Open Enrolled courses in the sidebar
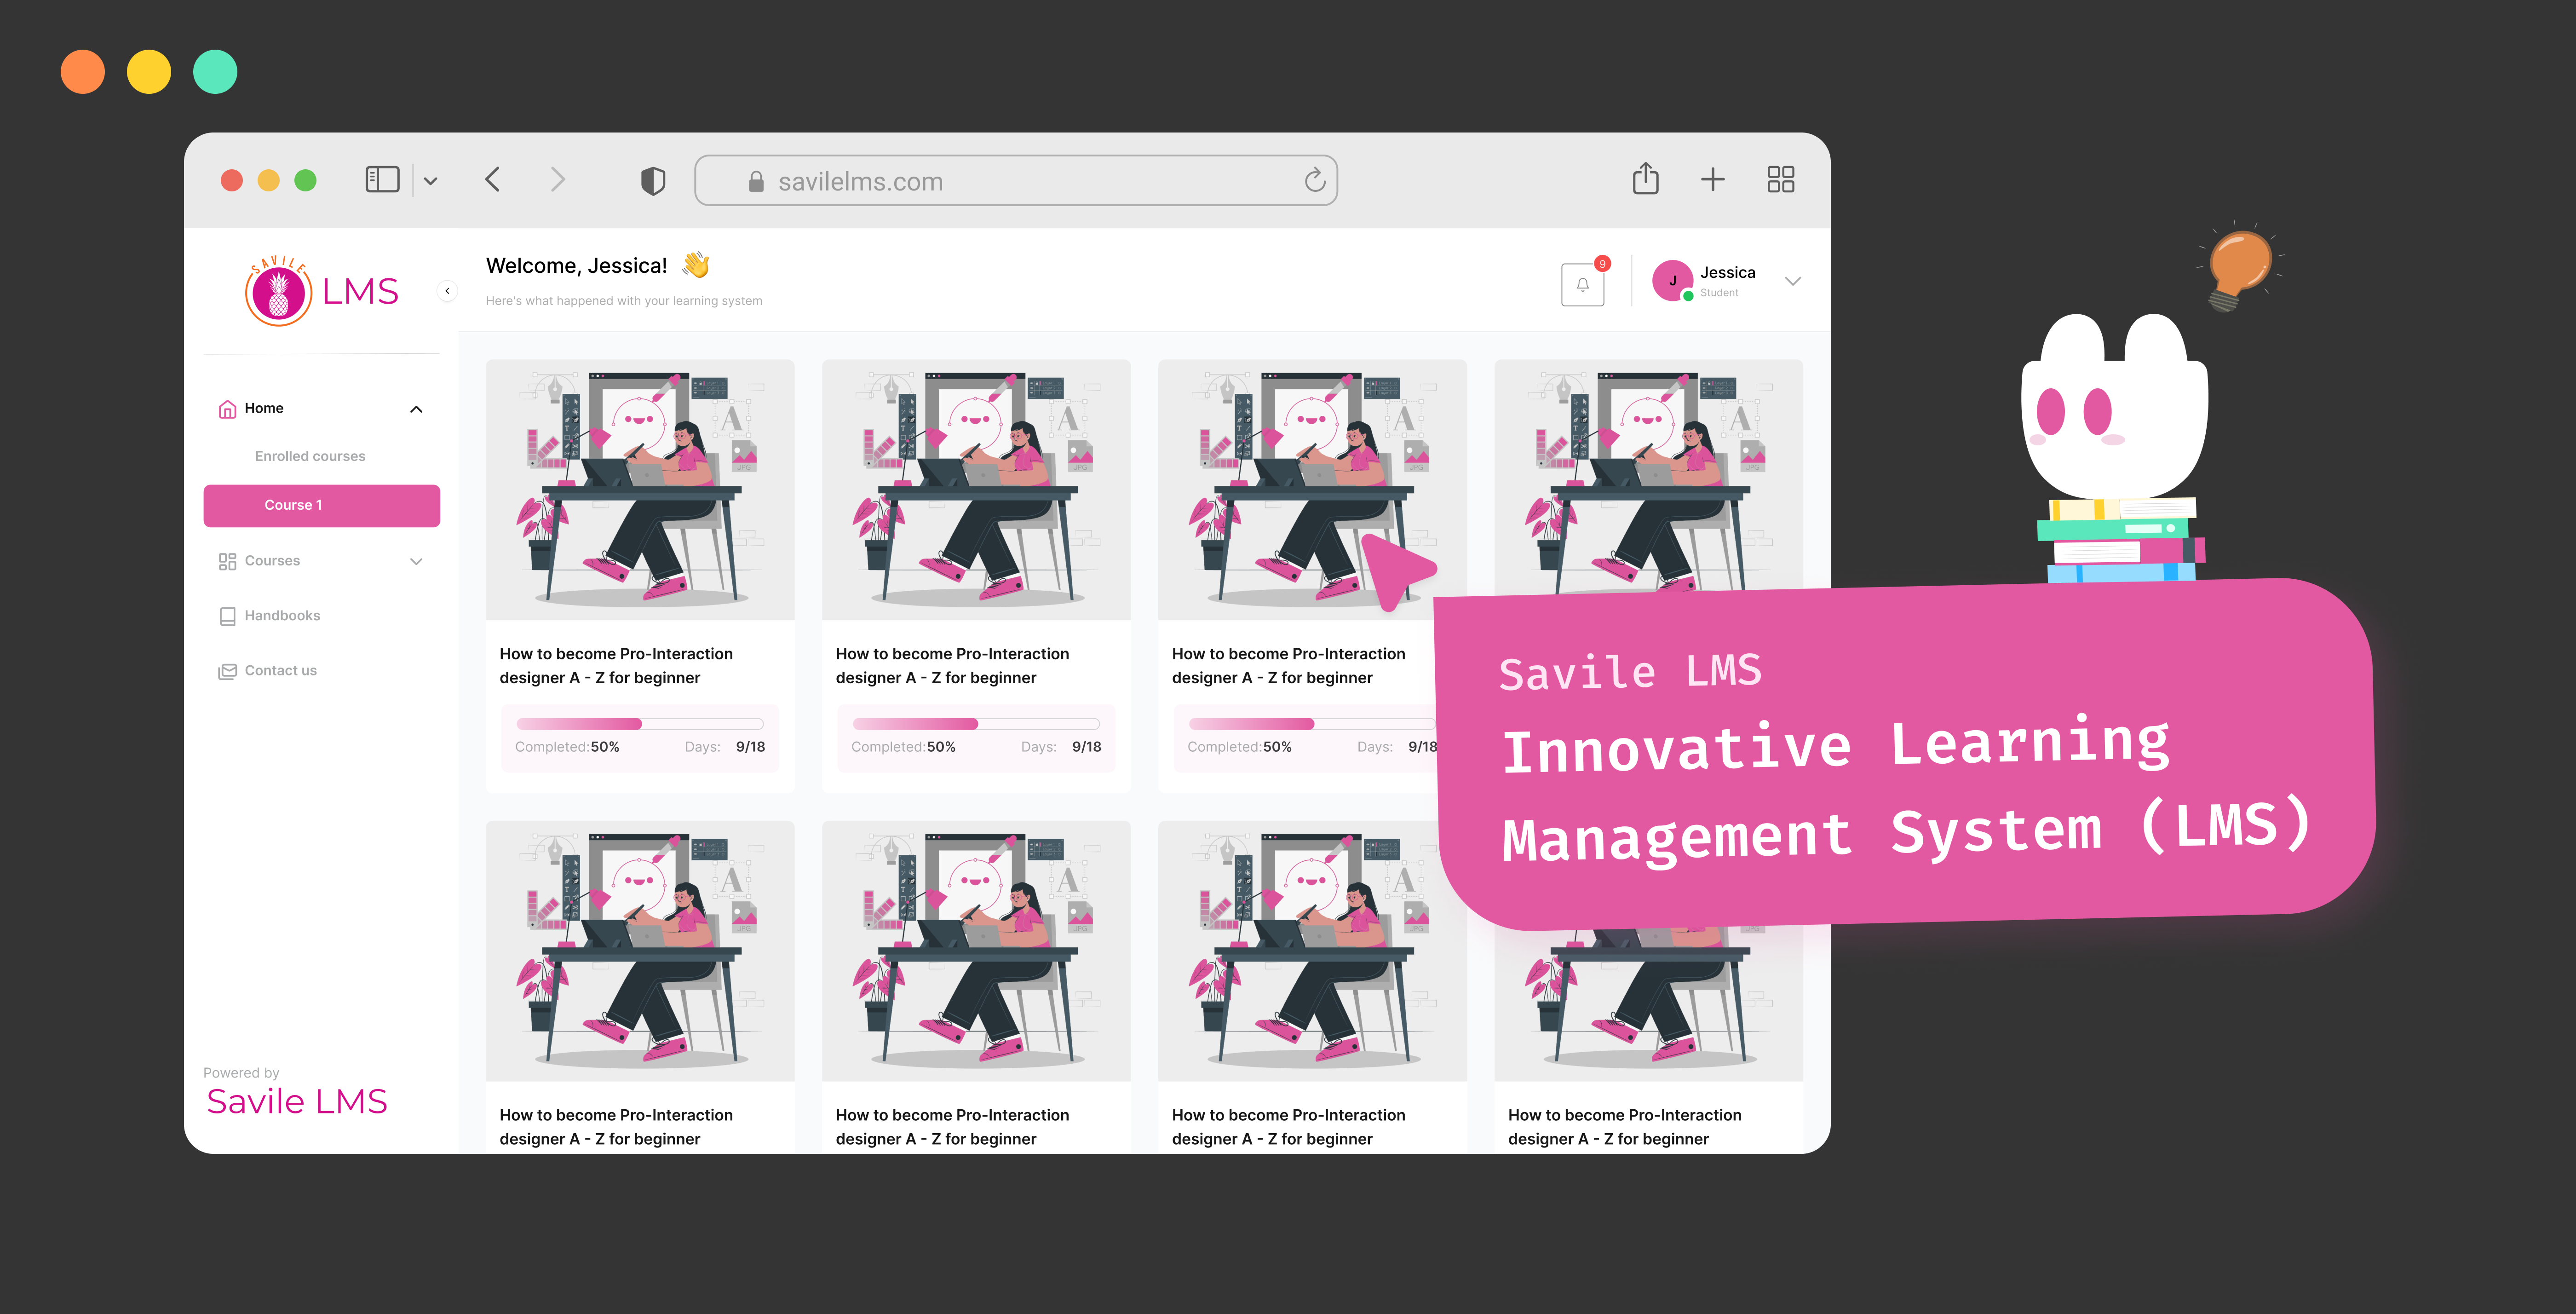This screenshot has width=2576, height=1314. pyautogui.click(x=310, y=456)
